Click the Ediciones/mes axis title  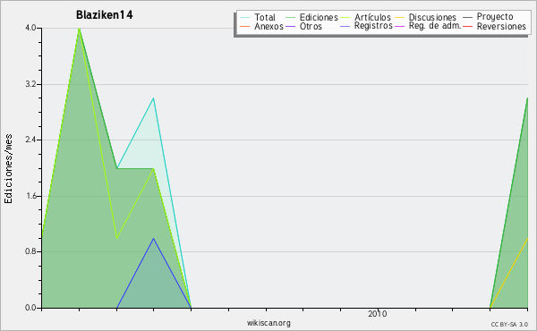(8, 169)
